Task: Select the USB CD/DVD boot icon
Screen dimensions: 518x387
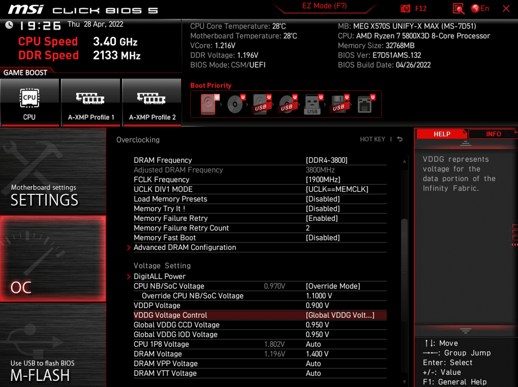Action: pos(288,104)
